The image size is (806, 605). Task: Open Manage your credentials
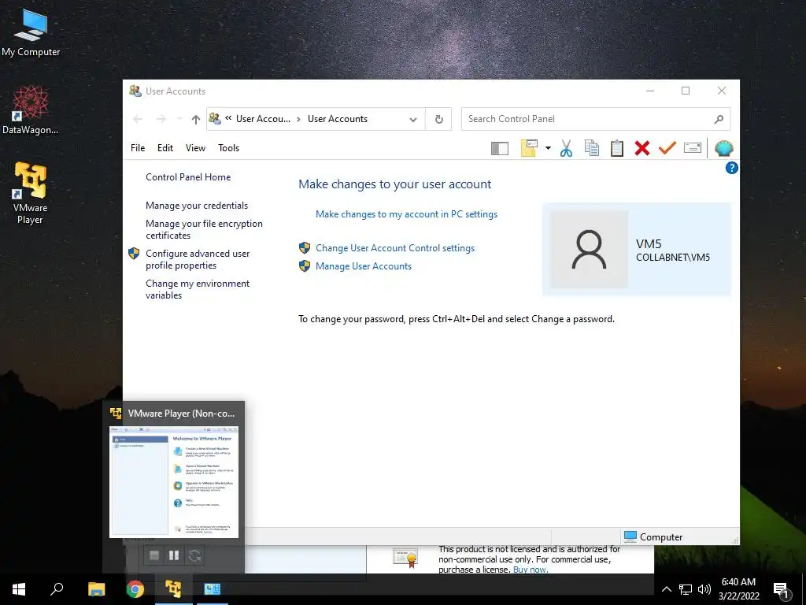coord(196,206)
